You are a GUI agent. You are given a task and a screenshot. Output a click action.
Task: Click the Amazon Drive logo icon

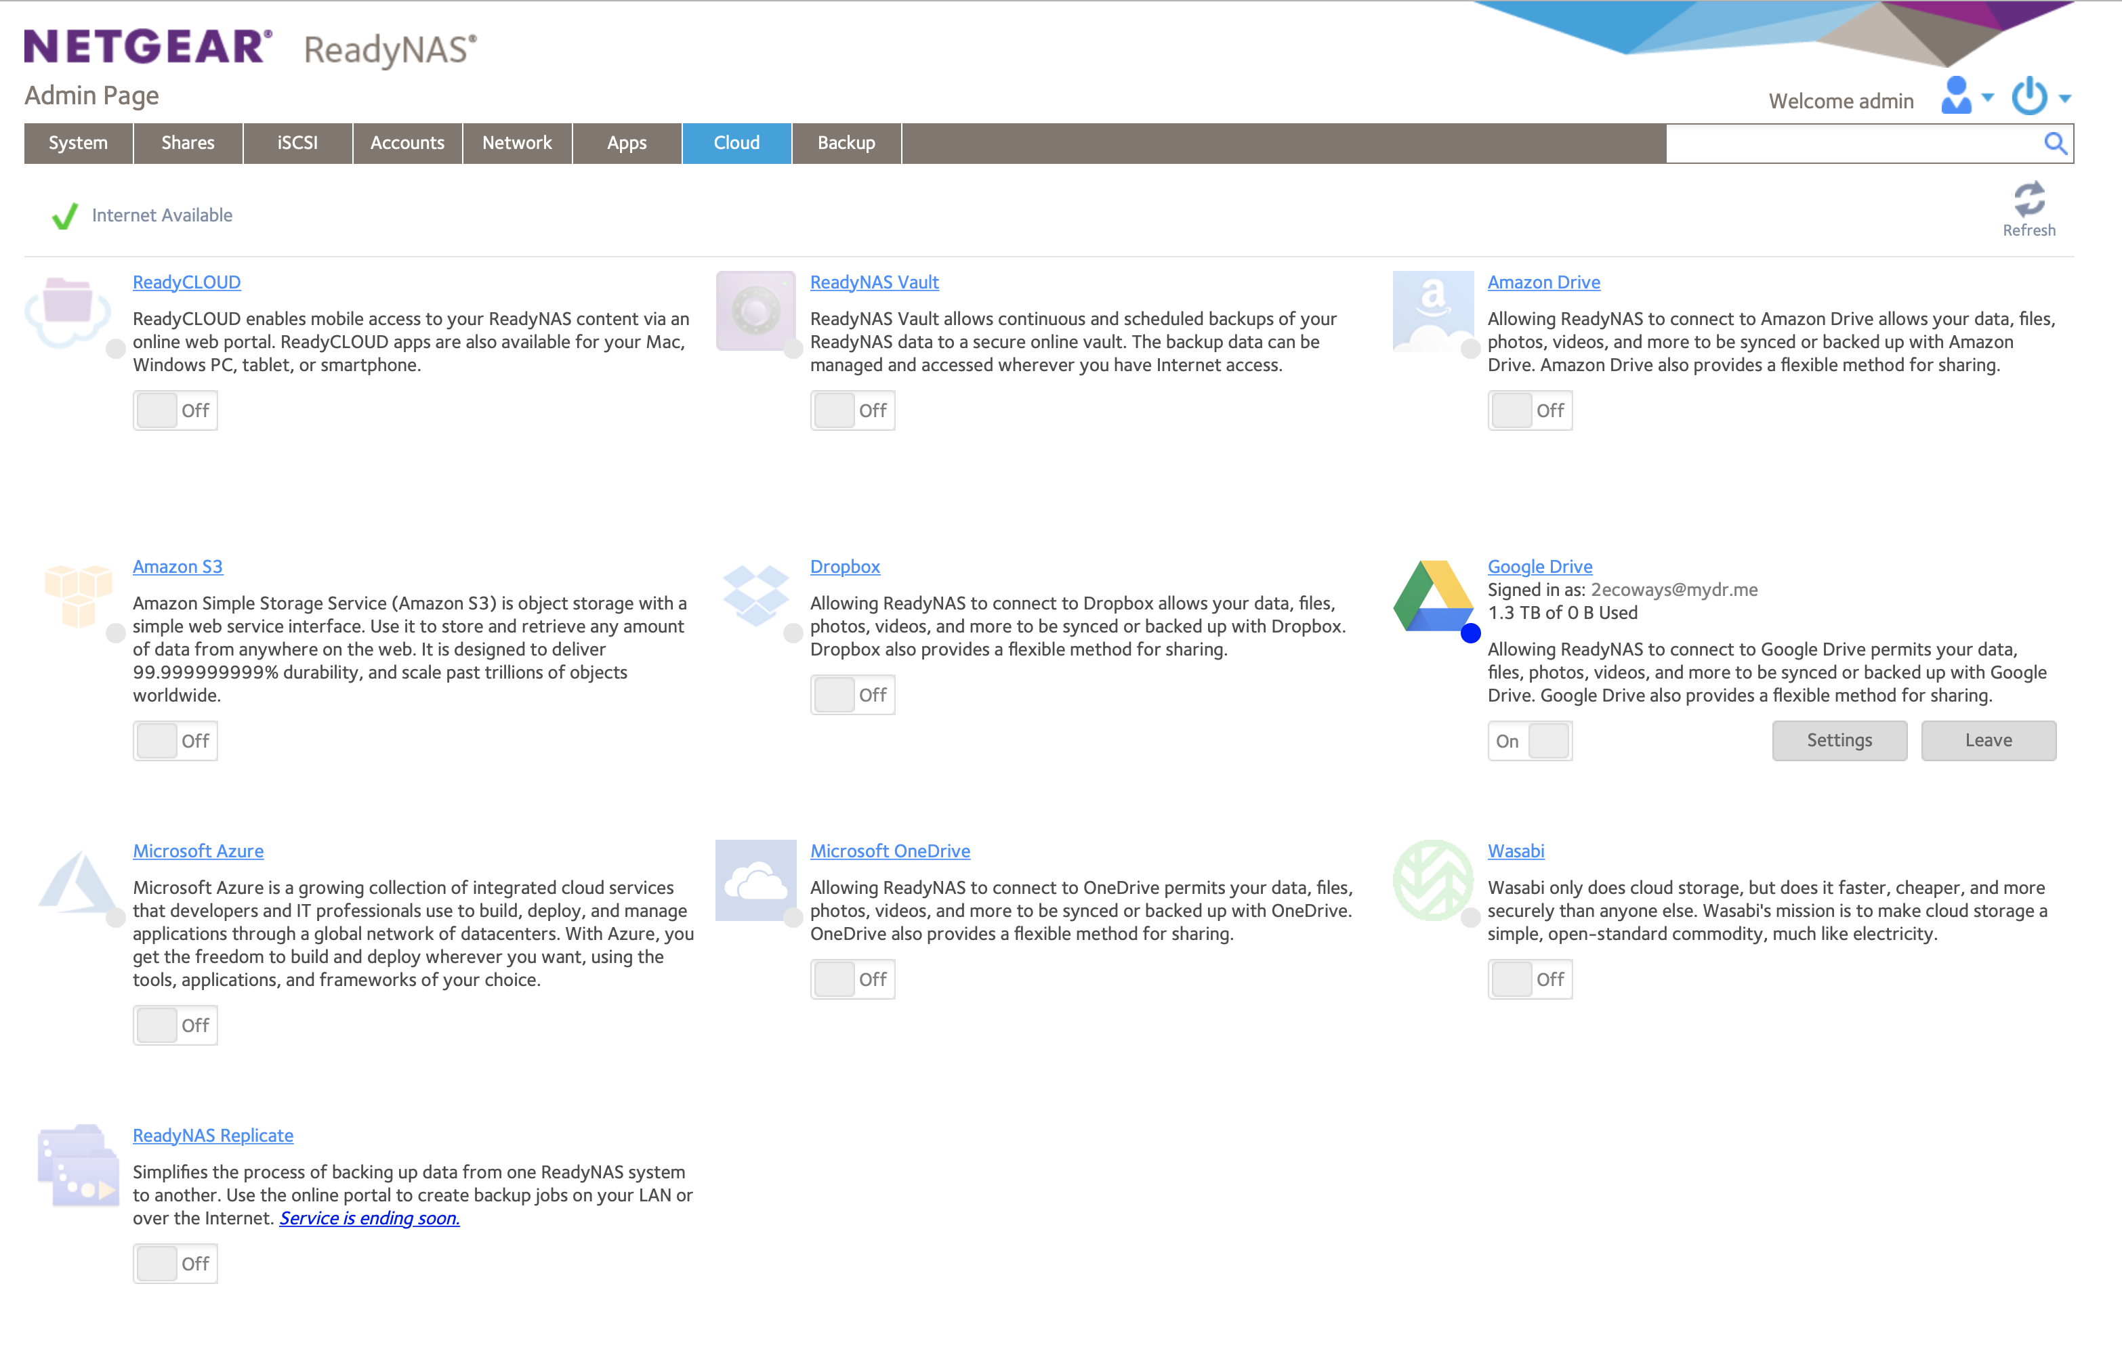pos(1433,310)
